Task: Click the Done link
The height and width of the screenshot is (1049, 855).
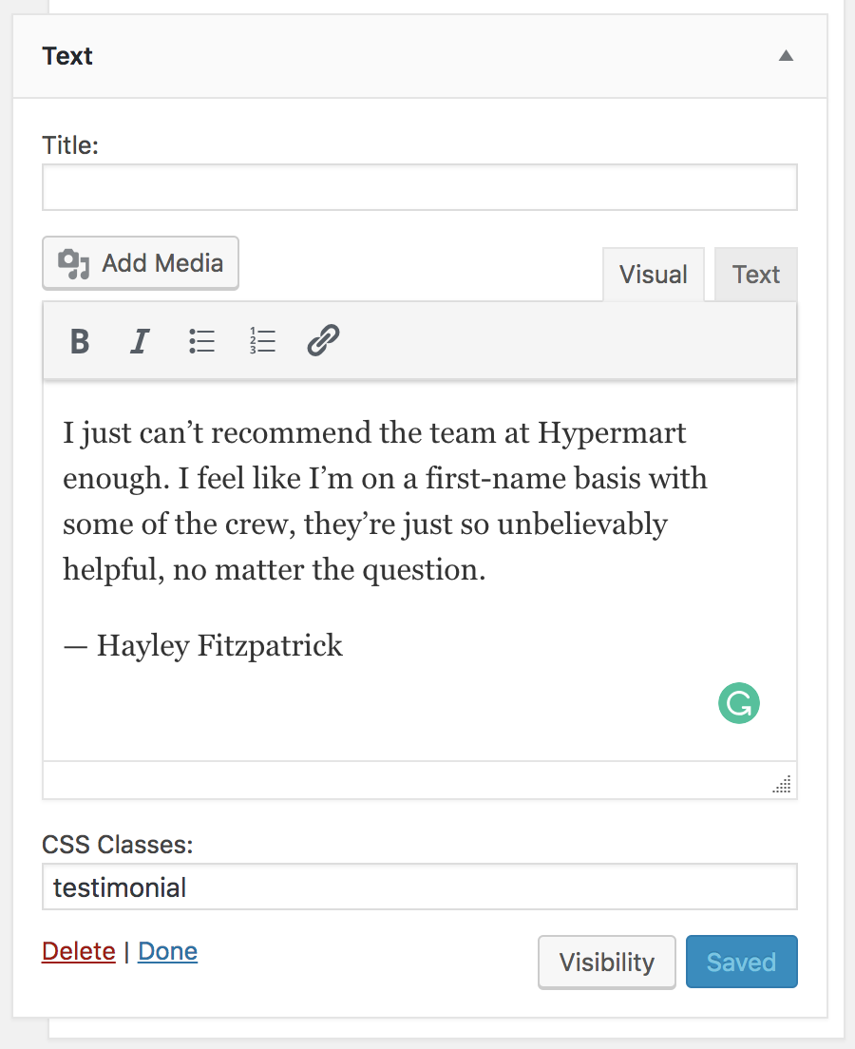Action: [167, 951]
